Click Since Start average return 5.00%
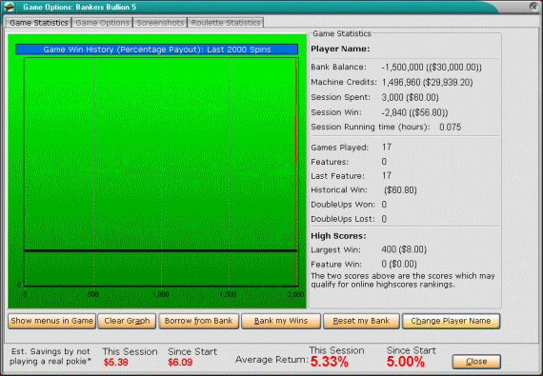543x376 pixels. point(406,362)
